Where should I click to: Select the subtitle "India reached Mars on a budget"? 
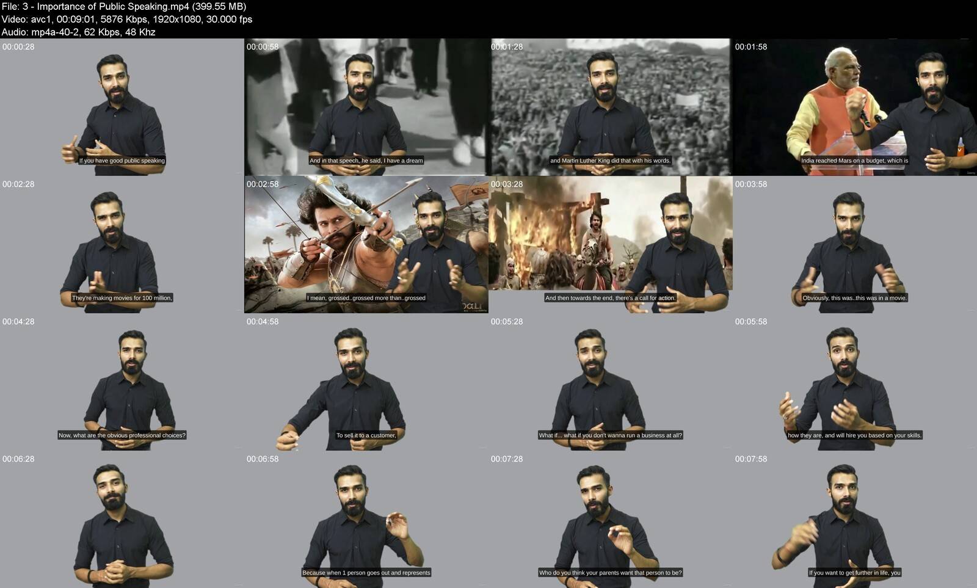[855, 161]
